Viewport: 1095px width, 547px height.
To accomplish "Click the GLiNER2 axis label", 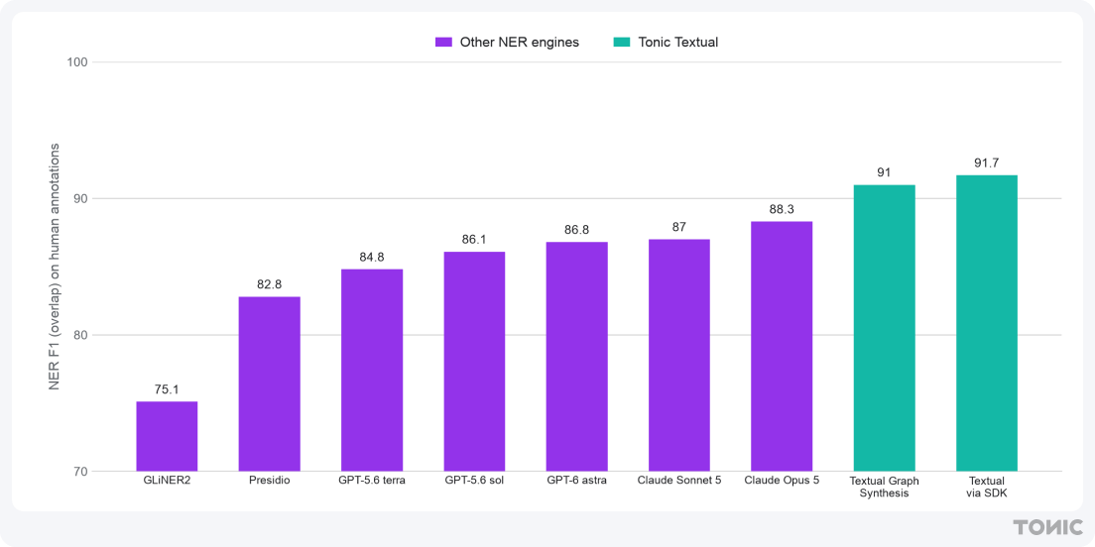I will [x=167, y=481].
